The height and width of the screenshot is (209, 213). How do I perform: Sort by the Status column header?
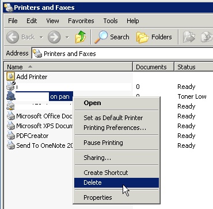193,67
